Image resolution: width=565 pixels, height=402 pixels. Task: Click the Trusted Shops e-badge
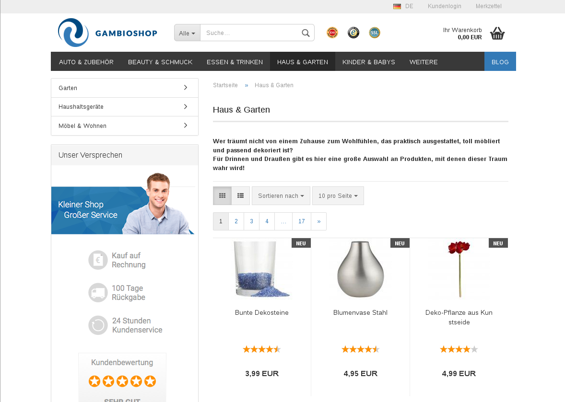pos(353,33)
